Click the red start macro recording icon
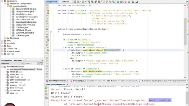189x106 pixels. click(126, 2)
